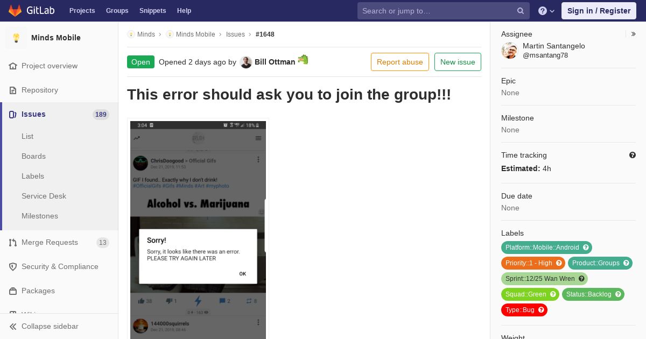This screenshot has height=339, width=646.
Task: Click help icon on Platform::Mobile::Android label
Action: [586, 248]
